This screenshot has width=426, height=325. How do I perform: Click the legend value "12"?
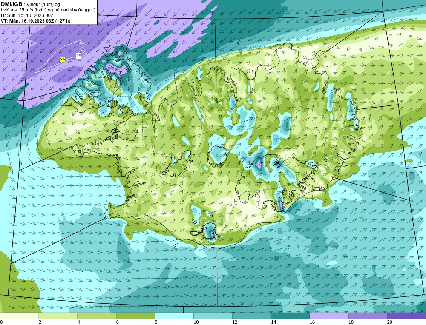235,322
